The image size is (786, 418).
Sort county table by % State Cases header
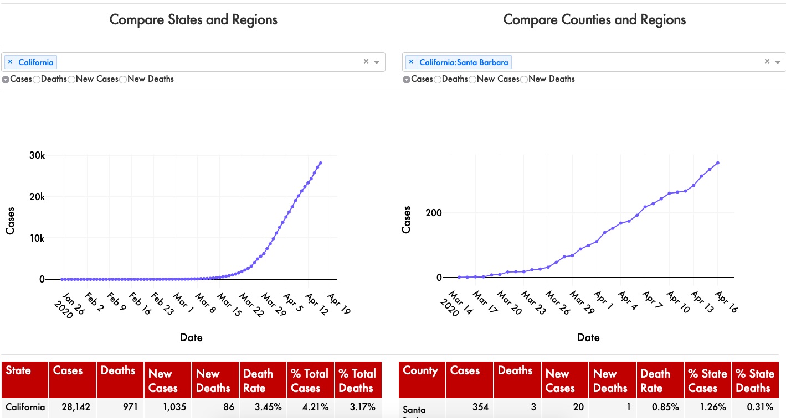click(x=708, y=380)
